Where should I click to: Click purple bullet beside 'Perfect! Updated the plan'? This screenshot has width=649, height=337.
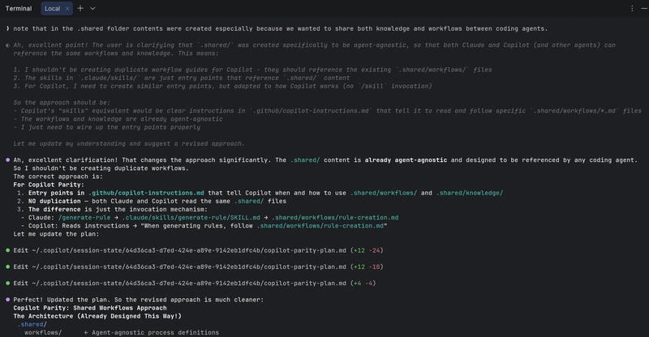pos(7,301)
